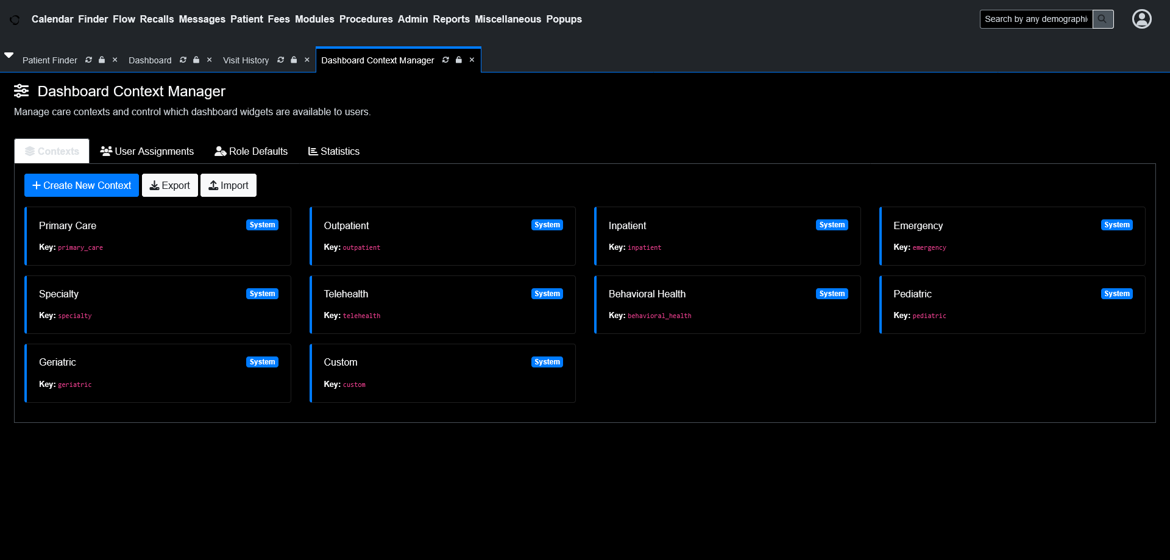The width and height of the screenshot is (1170, 560).
Task: Refresh the Patient Finder tab
Action: (x=89, y=60)
